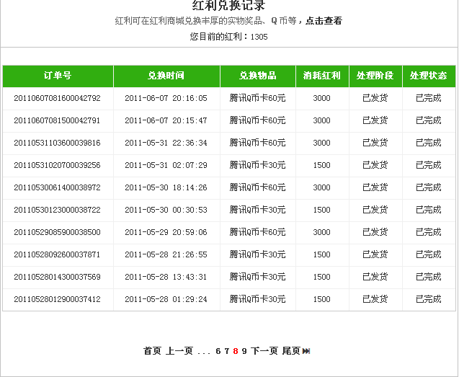The height and width of the screenshot is (377, 459).
Task: Click the 处理阶段 column header
Action: coord(375,76)
